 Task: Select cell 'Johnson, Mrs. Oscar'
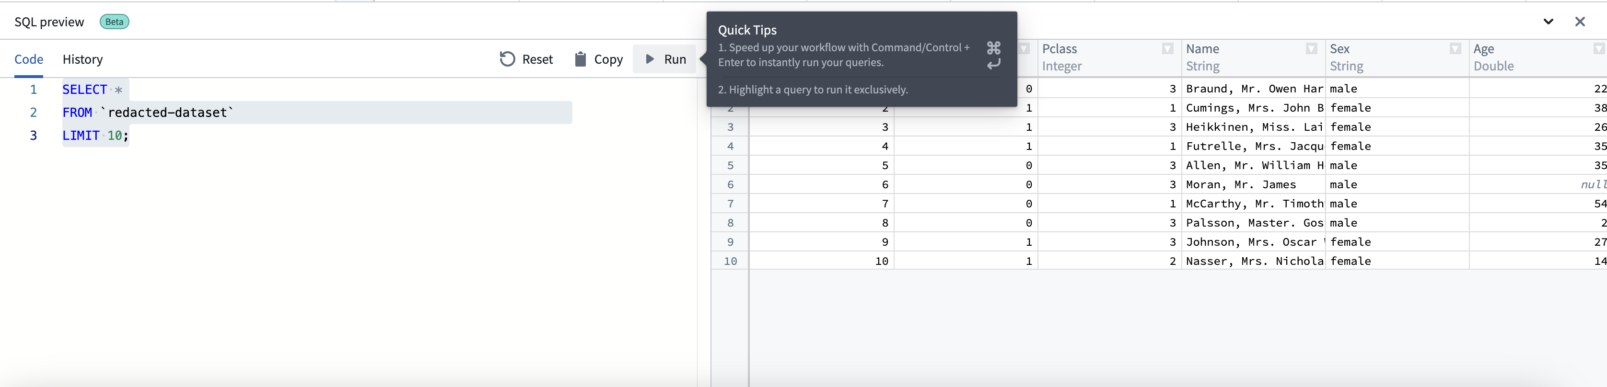click(1253, 242)
